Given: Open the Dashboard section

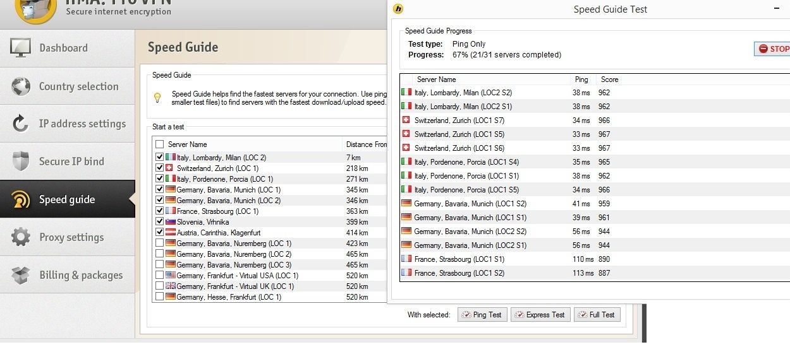Looking at the screenshot, I should (x=68, y=48).
